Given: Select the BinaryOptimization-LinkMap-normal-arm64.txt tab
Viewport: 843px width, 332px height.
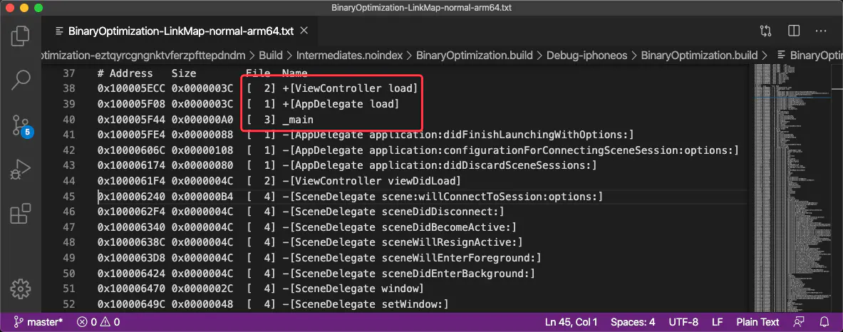Looking at the screenshot, I should point(174,31).
